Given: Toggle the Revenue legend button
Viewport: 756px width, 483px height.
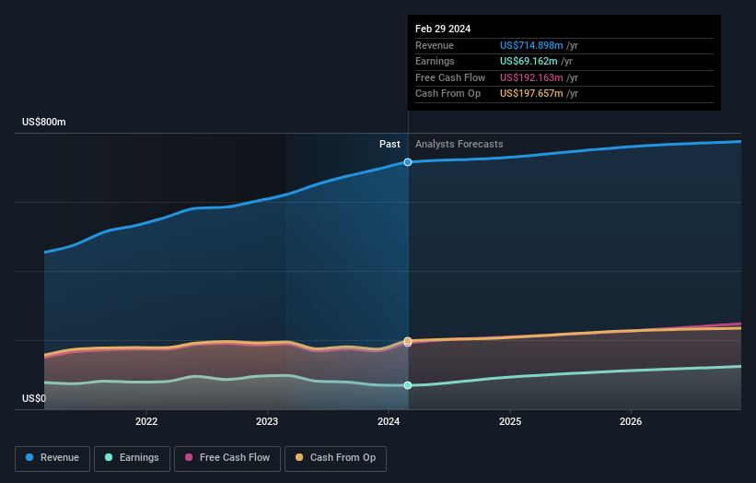Looking at the screenshot, I should click(x=52, y=458).
